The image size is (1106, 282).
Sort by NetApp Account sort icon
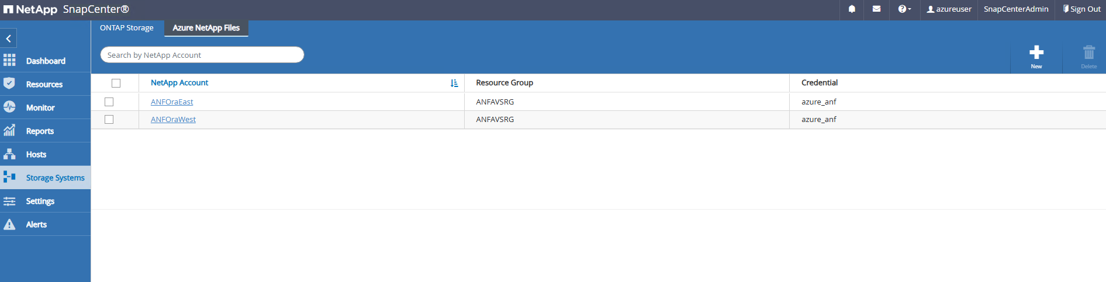[x=454, y=83]
